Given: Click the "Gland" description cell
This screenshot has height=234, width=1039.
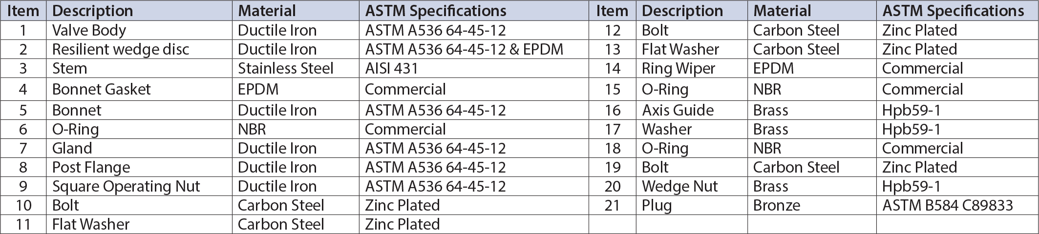Looking at the screenshot, I should point(72,148).
